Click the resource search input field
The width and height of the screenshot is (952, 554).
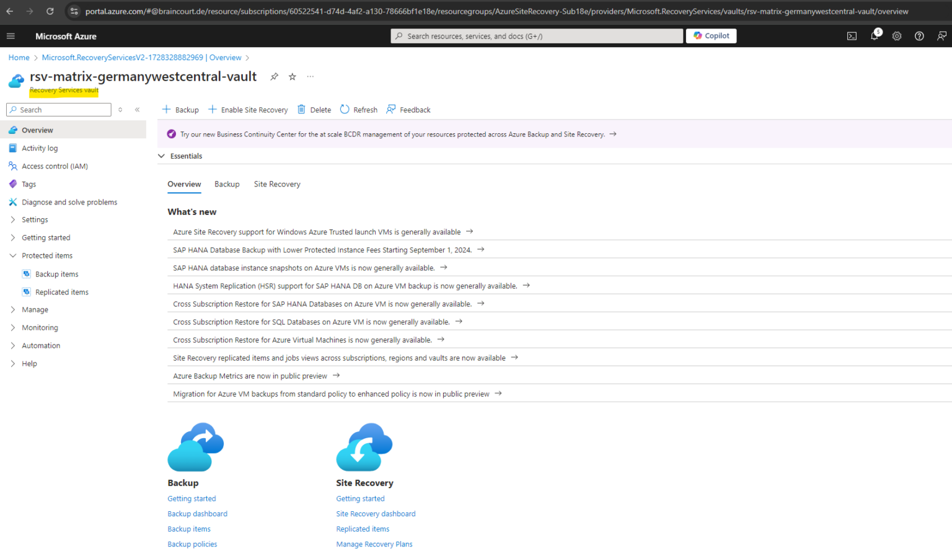click(537, 35)
